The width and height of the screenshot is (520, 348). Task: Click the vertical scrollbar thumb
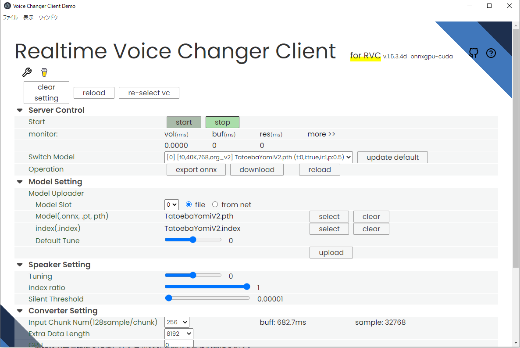point(516,148)
